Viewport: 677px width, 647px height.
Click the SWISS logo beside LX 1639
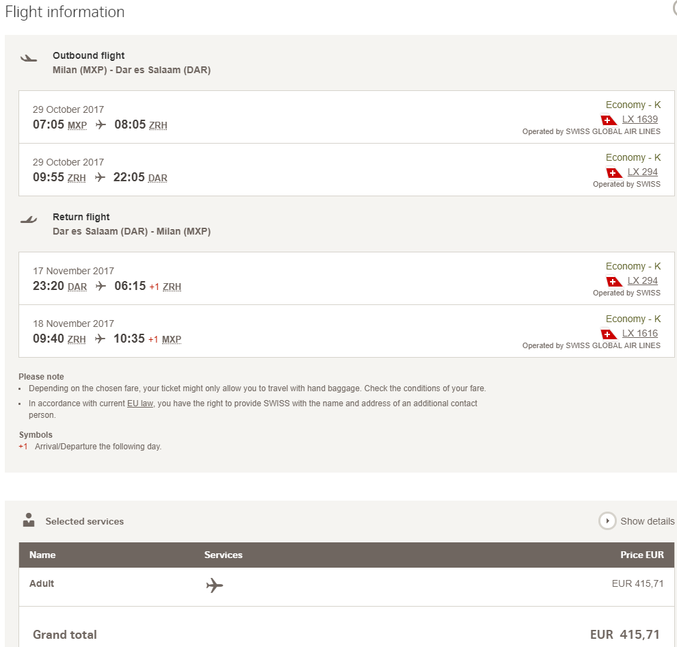(609, 120)
